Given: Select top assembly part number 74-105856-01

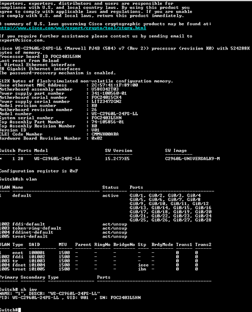Looking at the screenshot, I should click(x=107, y=122).
